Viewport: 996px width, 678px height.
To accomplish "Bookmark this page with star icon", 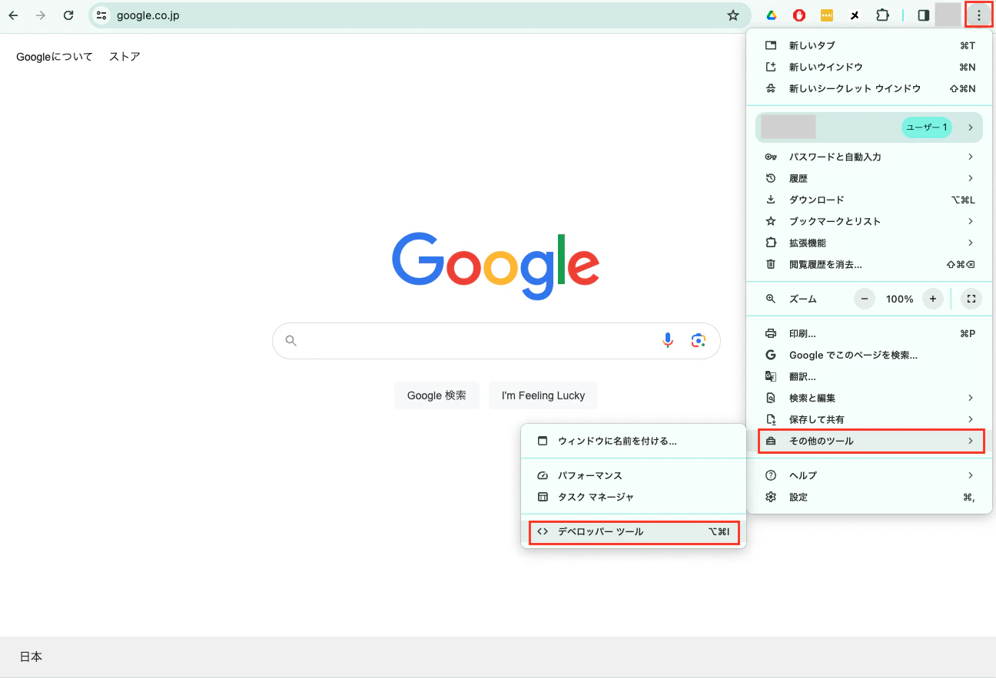I will point(733,15).
